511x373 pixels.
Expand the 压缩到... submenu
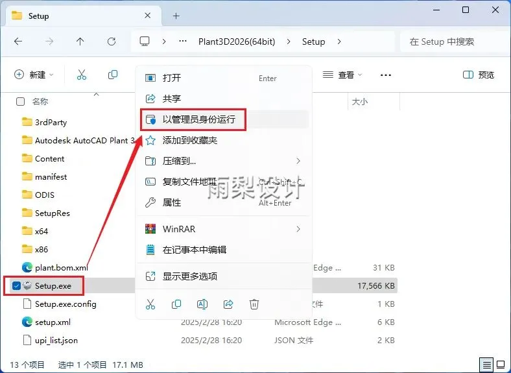[x=298, y=161]
